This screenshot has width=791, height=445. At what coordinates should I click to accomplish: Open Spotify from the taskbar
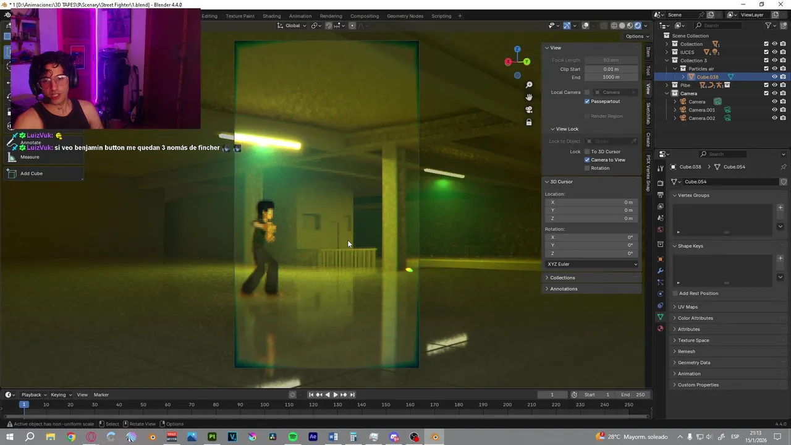click(293, 437)
